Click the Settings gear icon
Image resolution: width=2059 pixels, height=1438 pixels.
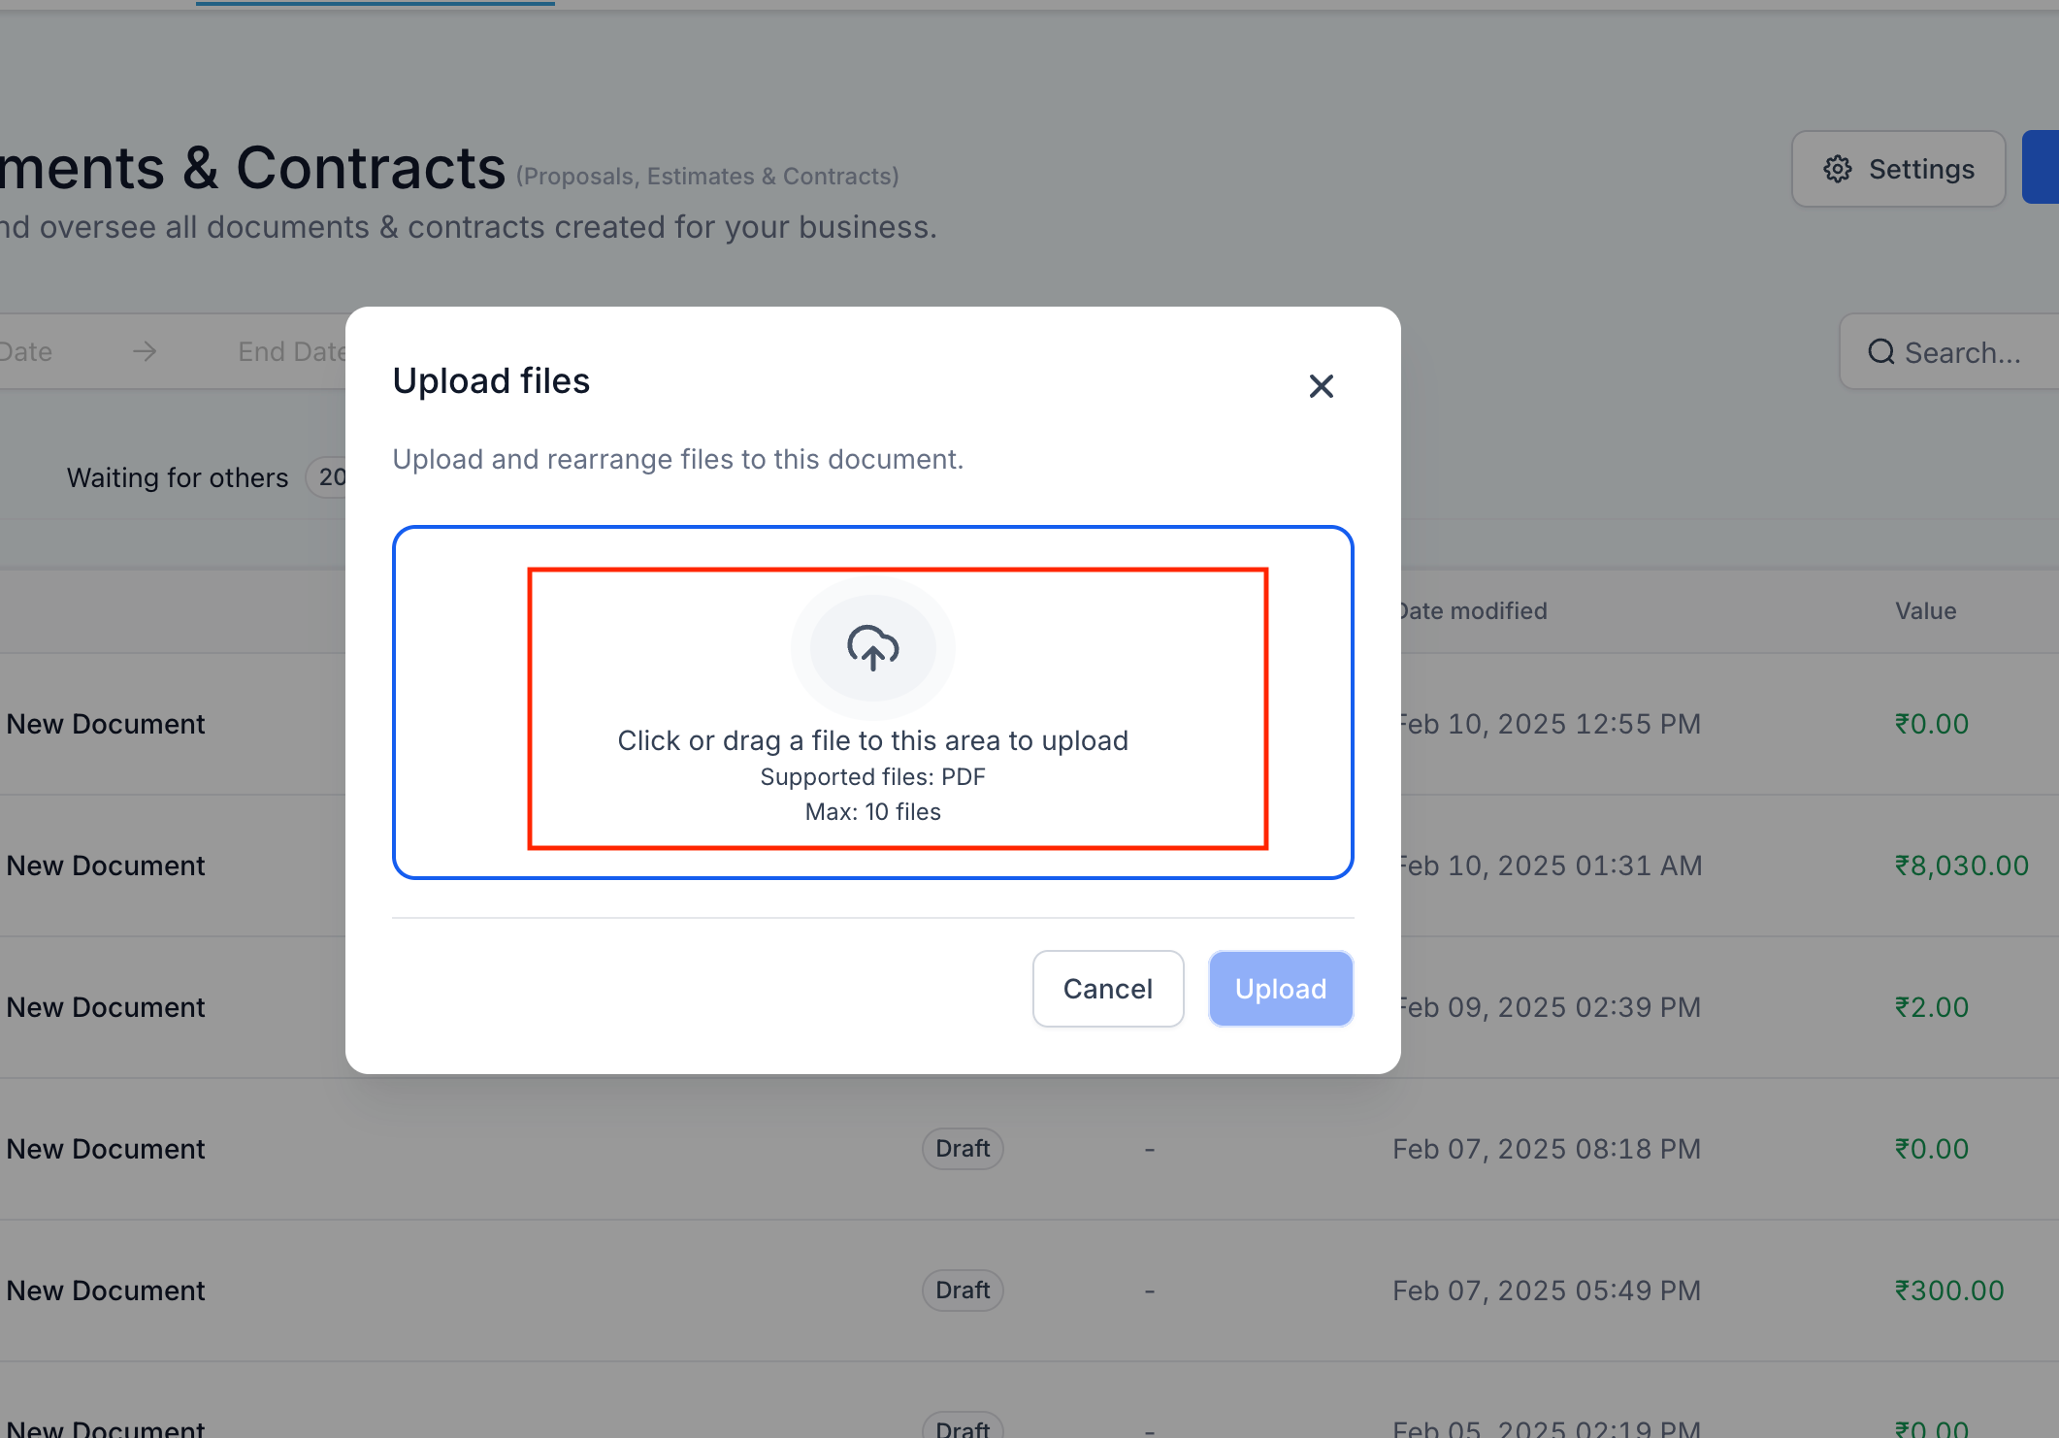pyautogui.click(x=1837, y=169)
